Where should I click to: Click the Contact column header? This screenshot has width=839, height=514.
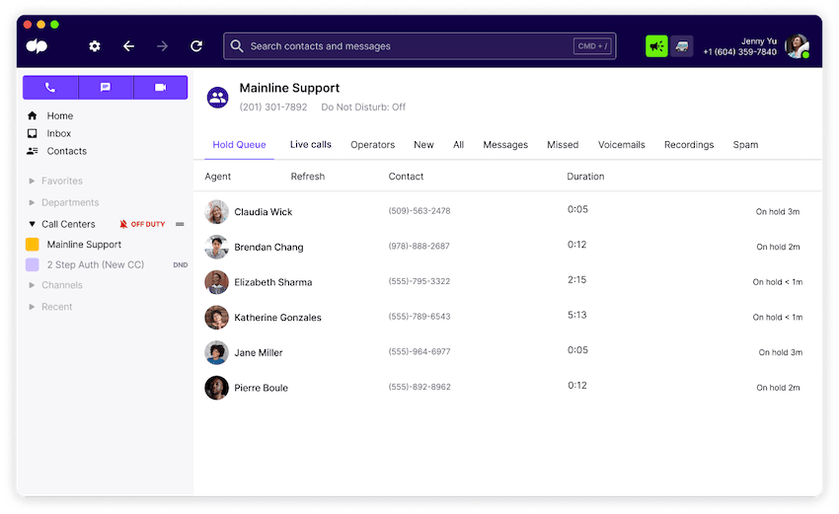pyautogui.click(x=406, y=176)
